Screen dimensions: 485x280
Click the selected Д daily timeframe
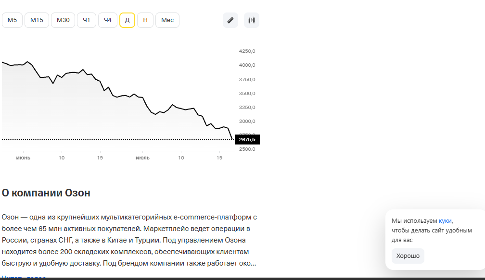click(127, 20)
